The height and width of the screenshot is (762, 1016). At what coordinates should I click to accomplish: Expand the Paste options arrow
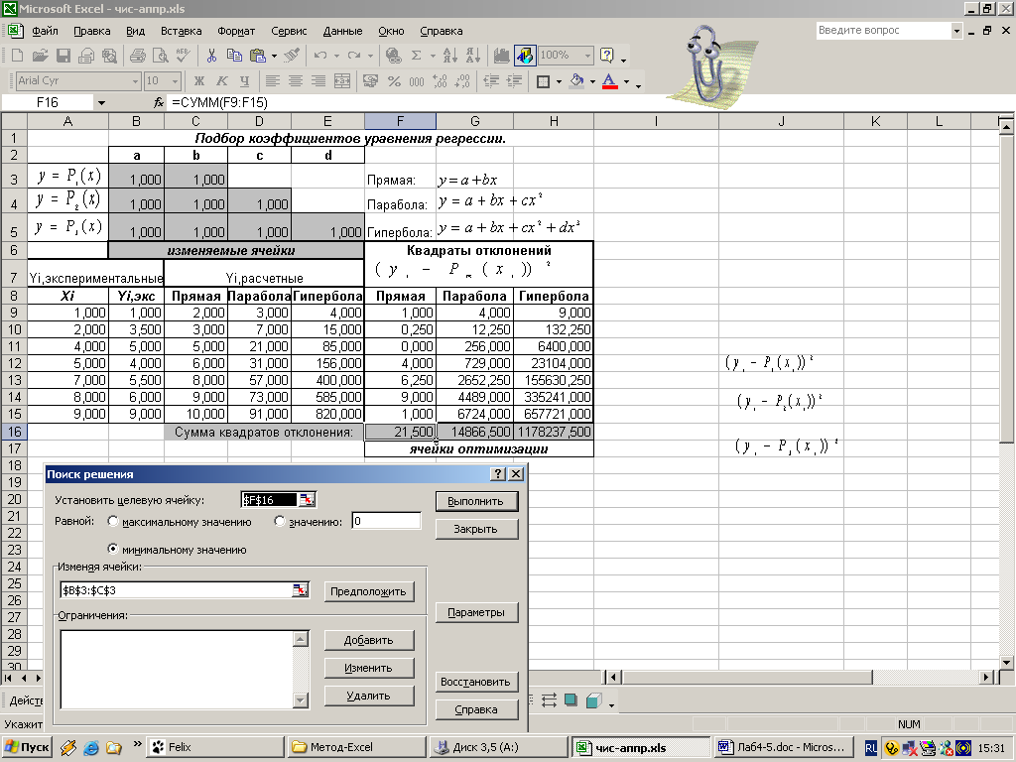274,56
